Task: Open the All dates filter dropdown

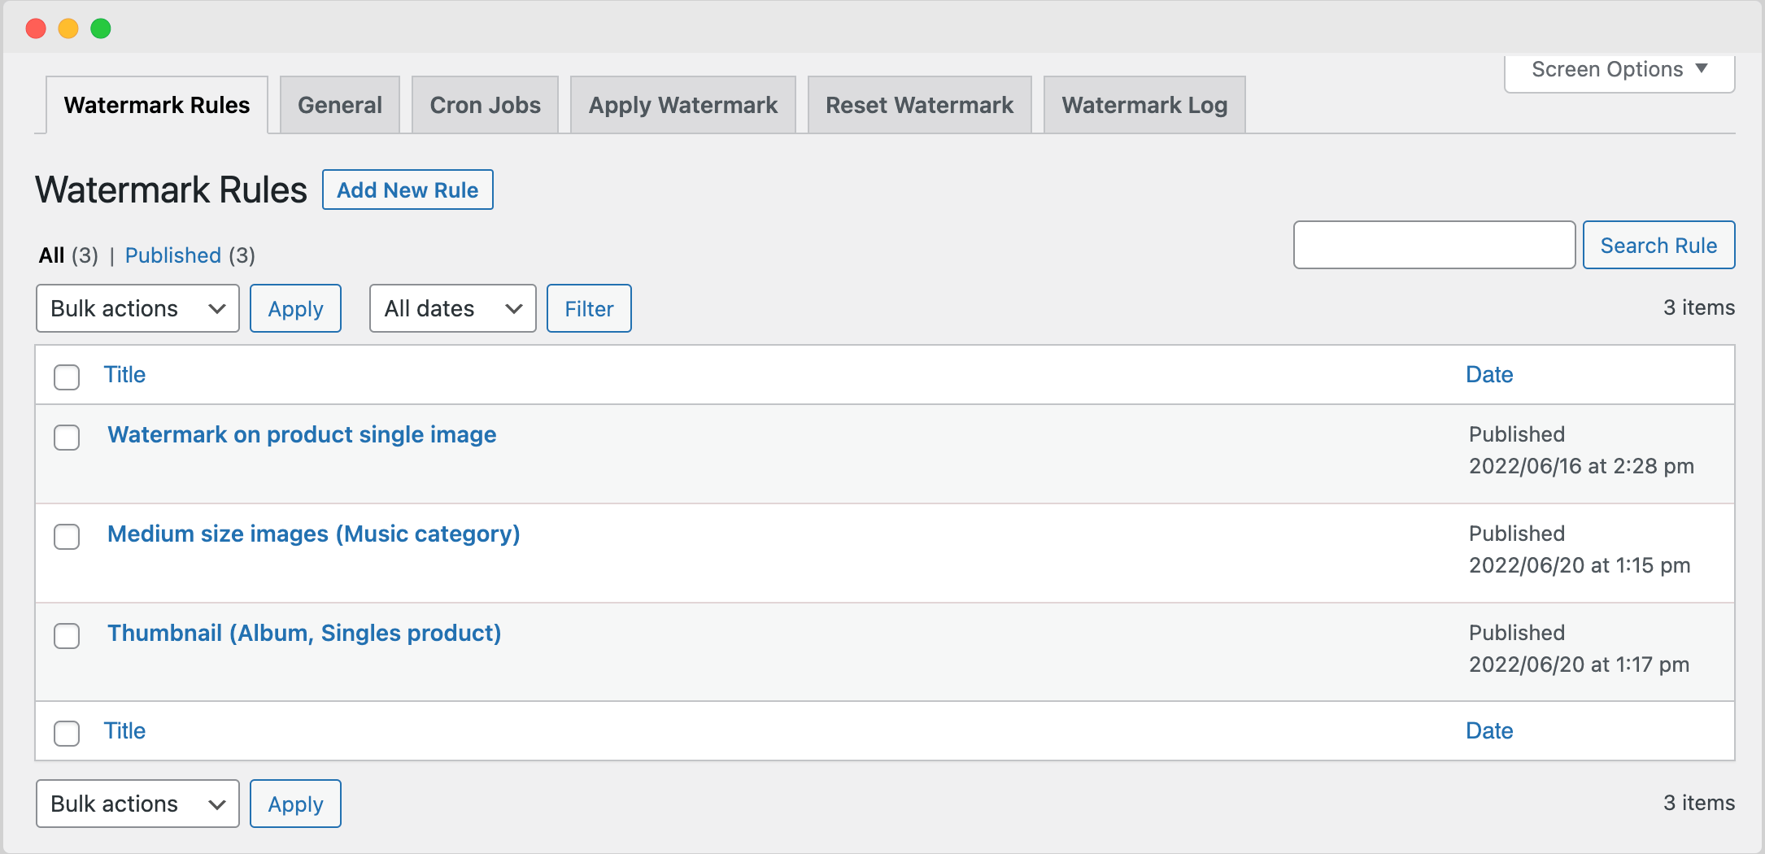Action: [x=452, y=308]
